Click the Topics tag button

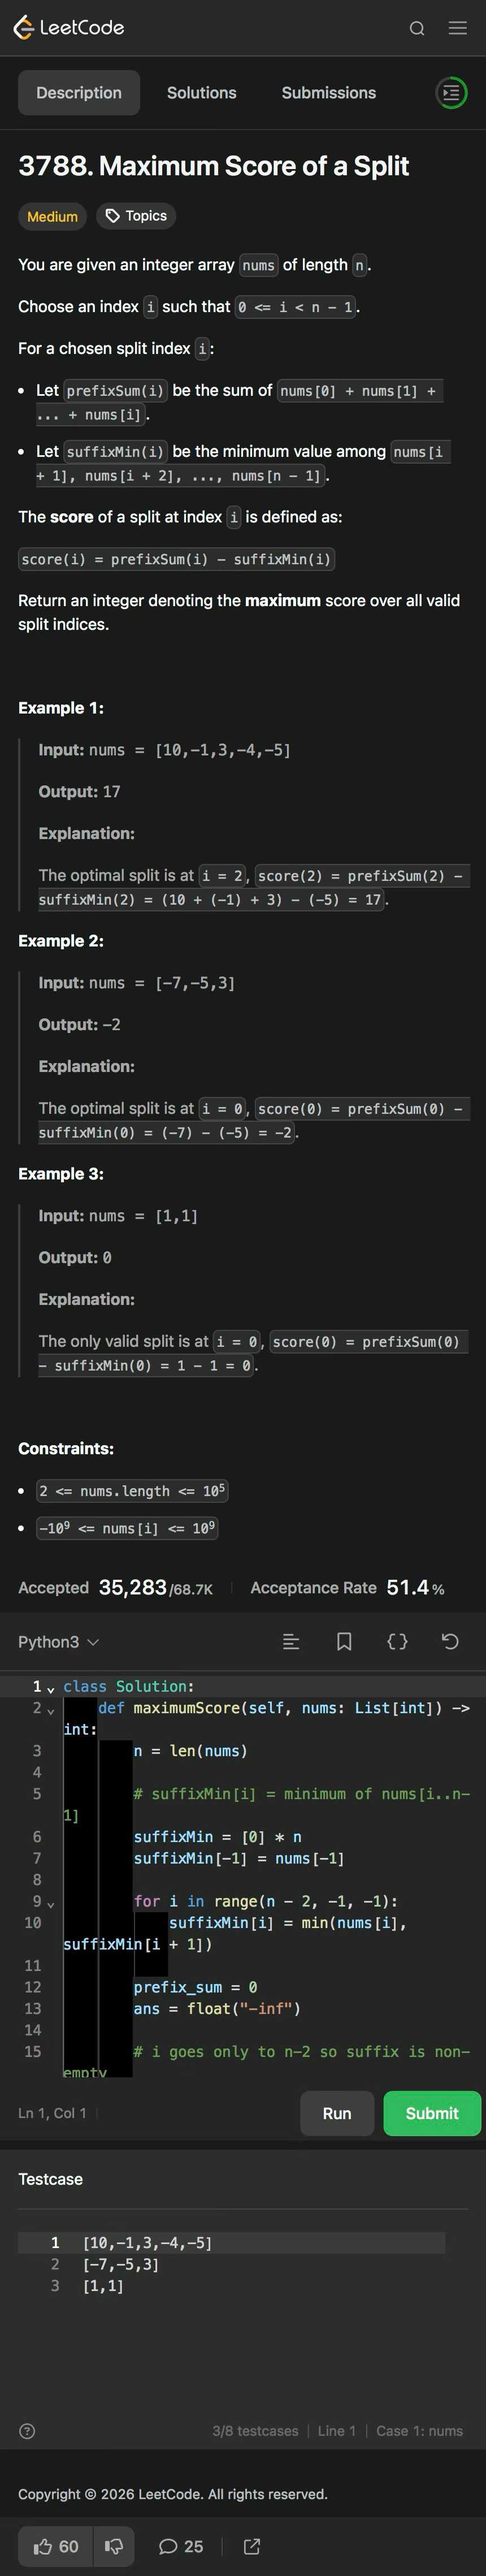(x=136, y=216)
